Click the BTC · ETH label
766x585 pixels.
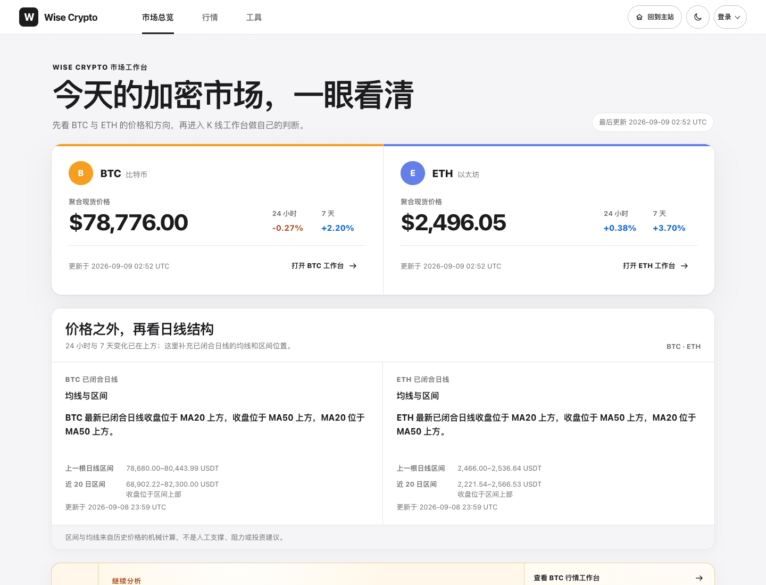point(684,347)
